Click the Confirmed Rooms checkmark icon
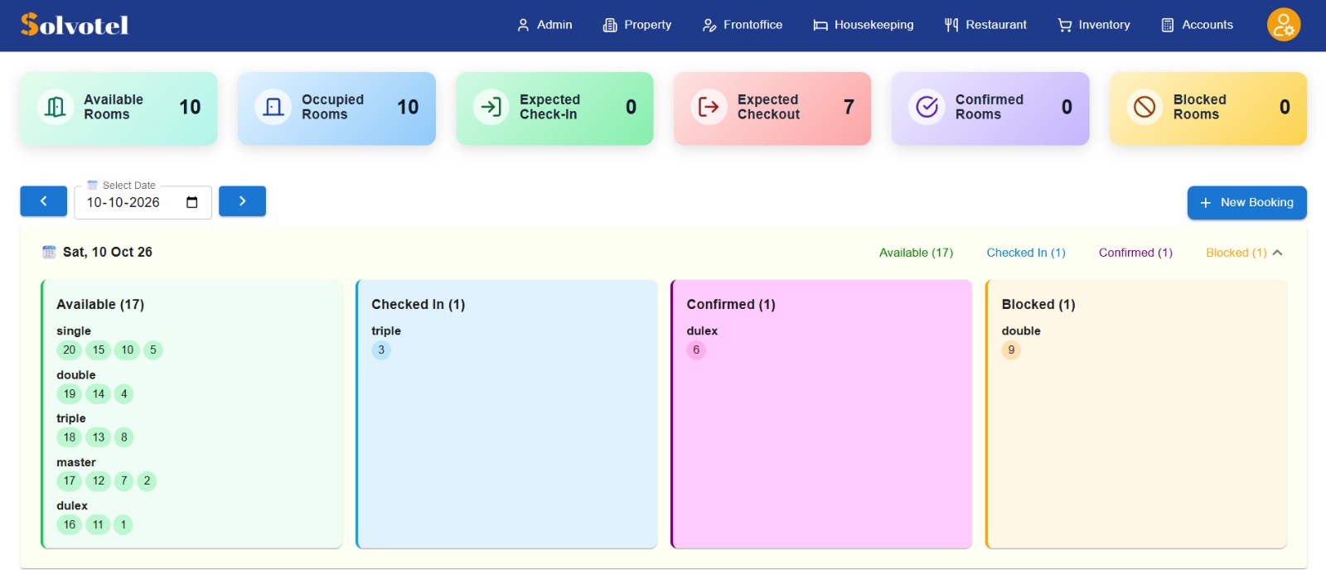 [x=927, y=107]
